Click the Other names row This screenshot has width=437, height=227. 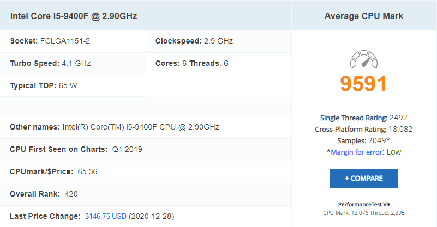(x=115, y=127)
